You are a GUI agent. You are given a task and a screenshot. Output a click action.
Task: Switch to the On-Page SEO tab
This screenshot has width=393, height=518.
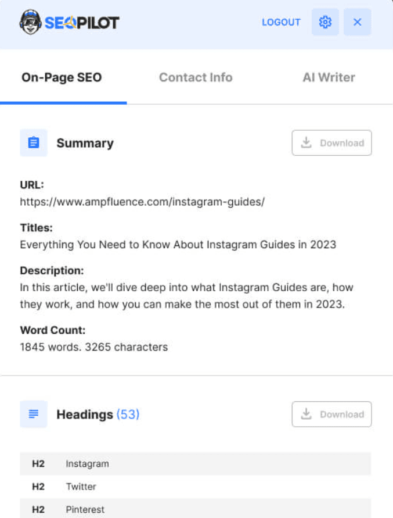[62, 77]
